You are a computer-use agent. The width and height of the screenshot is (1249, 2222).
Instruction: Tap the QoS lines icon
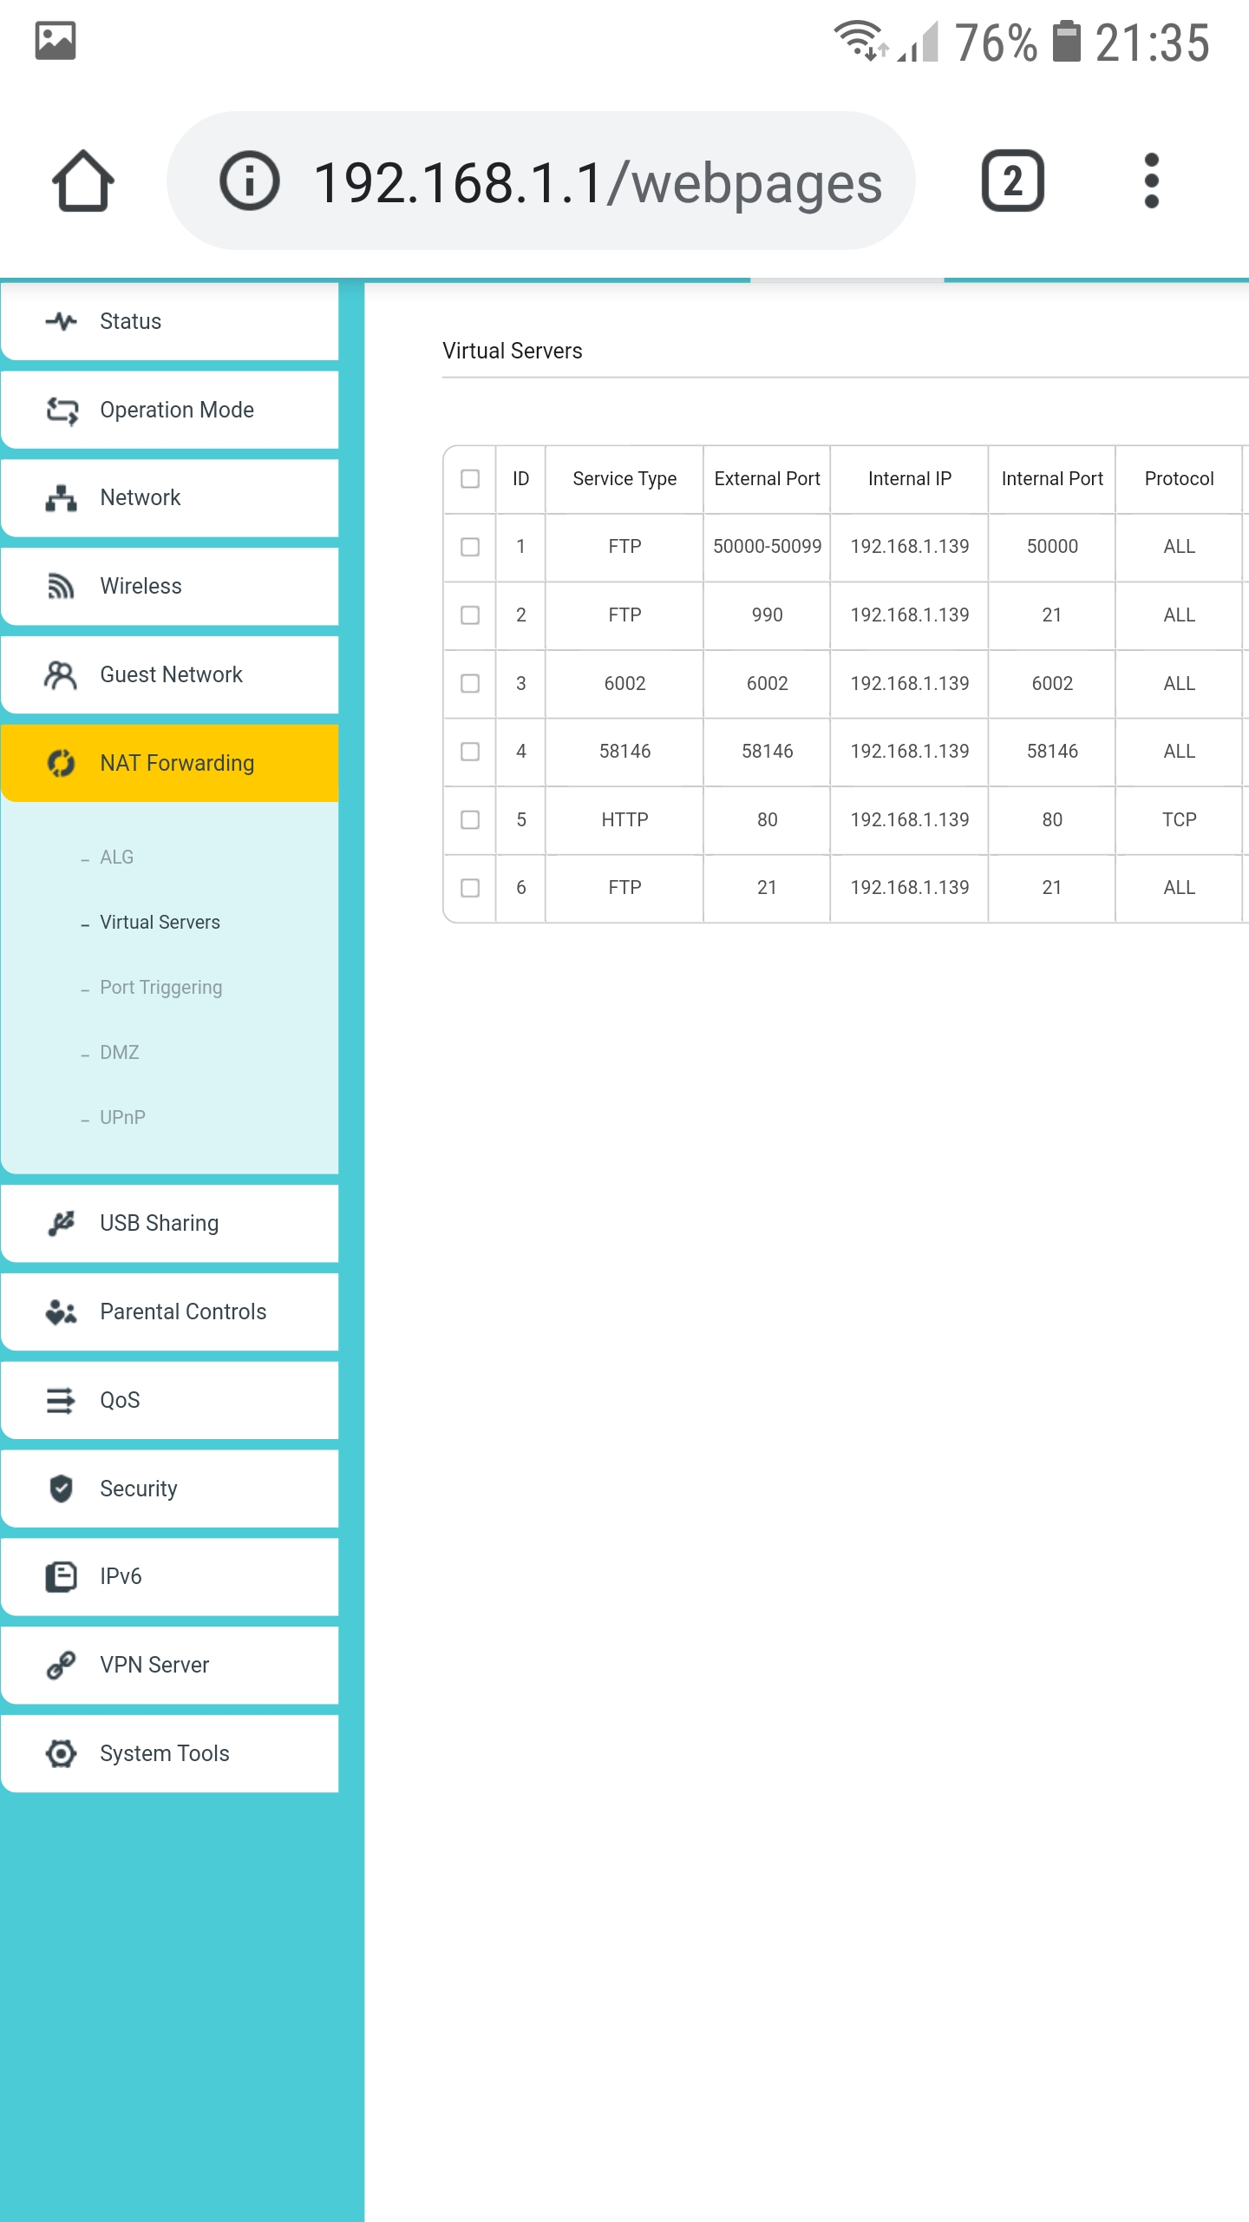tap(61, 1400)
